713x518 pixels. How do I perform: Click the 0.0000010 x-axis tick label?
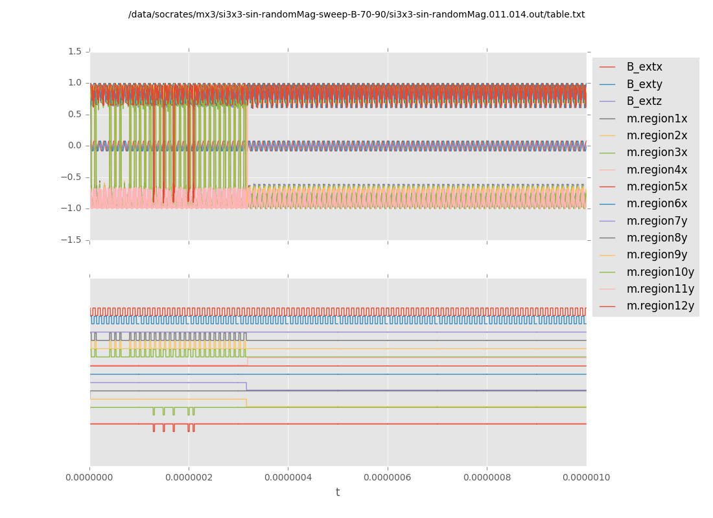[x=586, y=477]
